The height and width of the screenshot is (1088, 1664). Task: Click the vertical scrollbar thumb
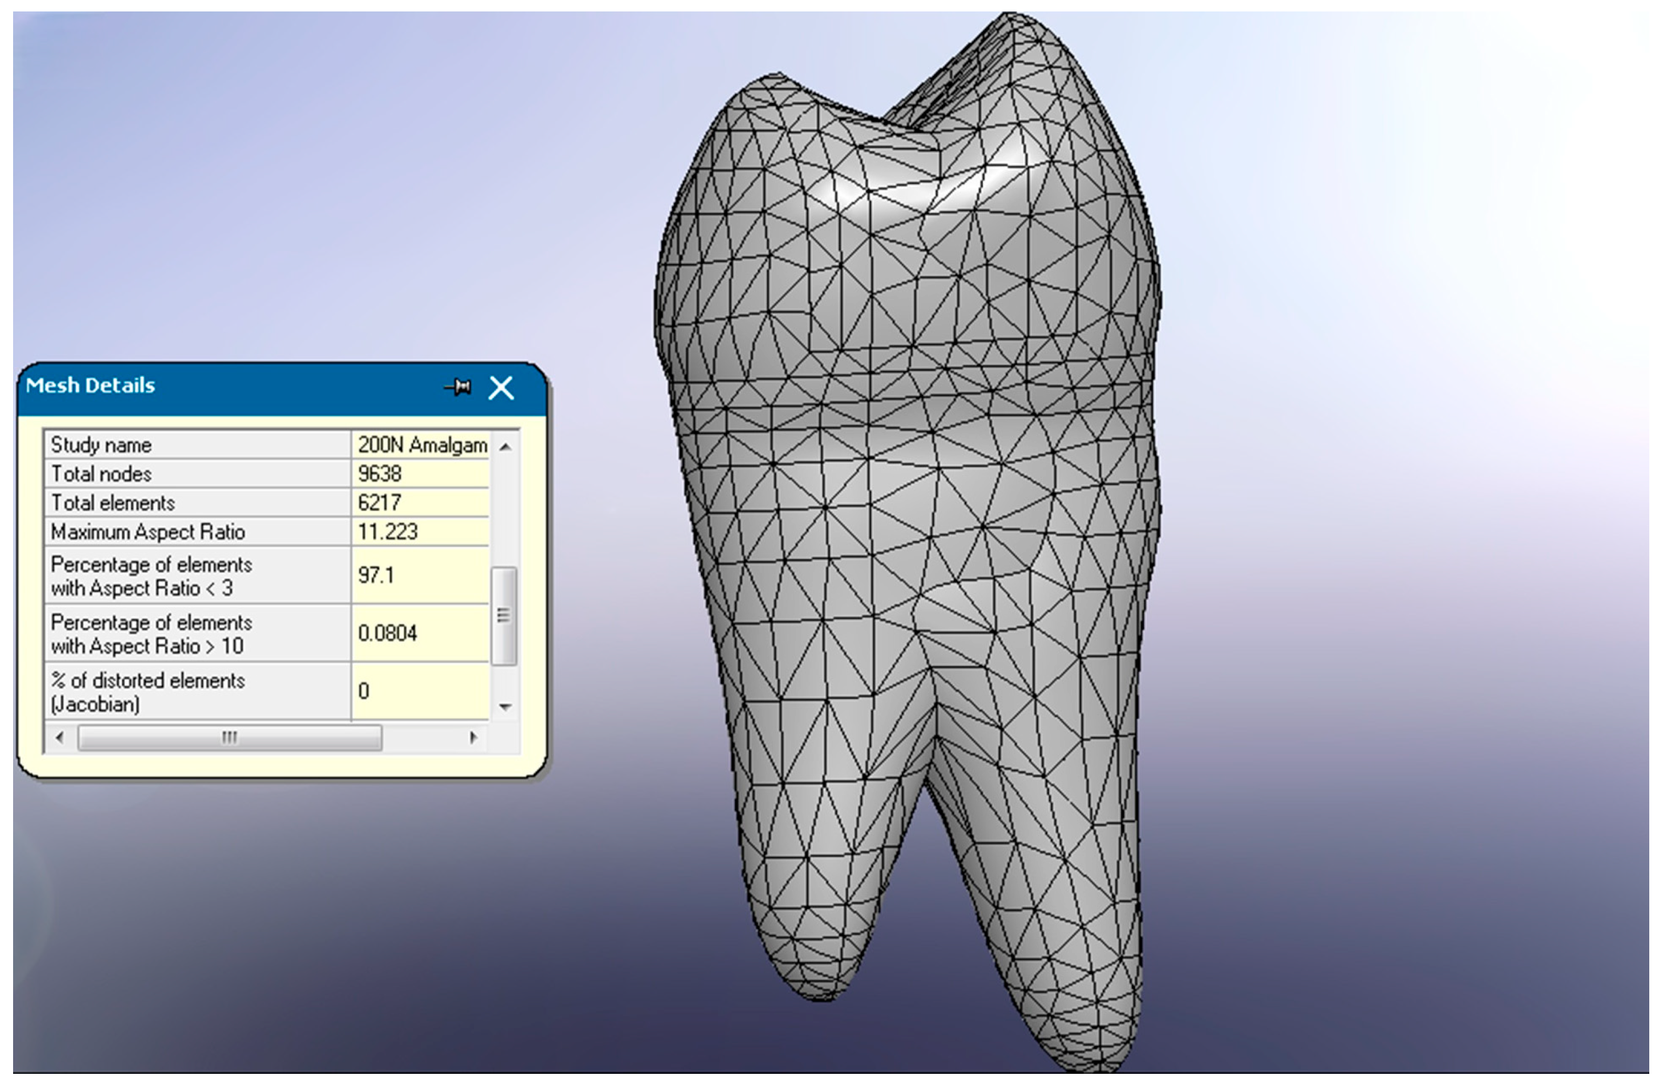504,615
